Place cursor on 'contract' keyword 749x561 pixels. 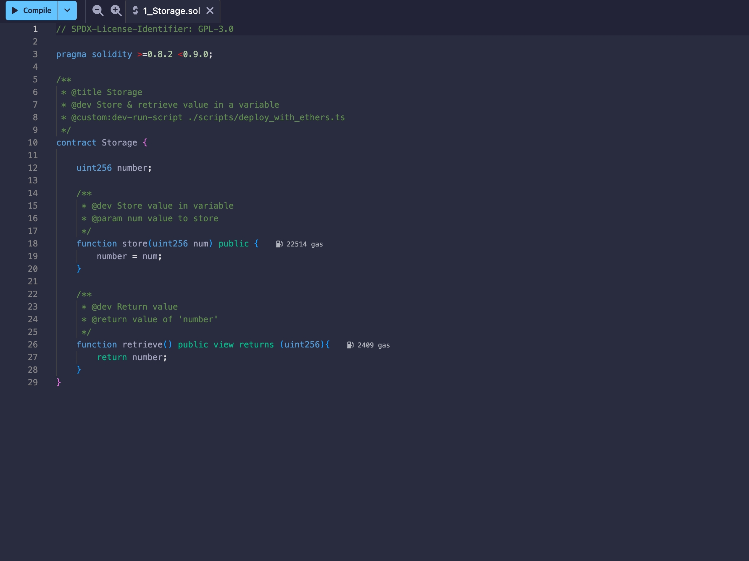[76, 143]
